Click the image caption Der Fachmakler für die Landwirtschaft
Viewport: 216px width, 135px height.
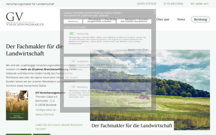click(x=132, y=126)
